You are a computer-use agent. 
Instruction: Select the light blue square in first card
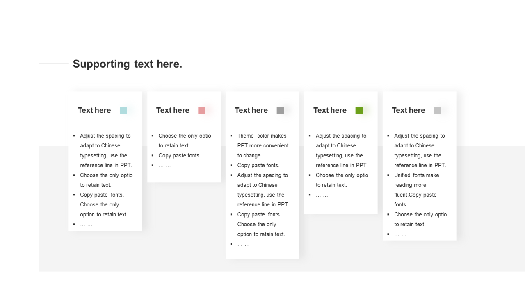tap(123, 110)
